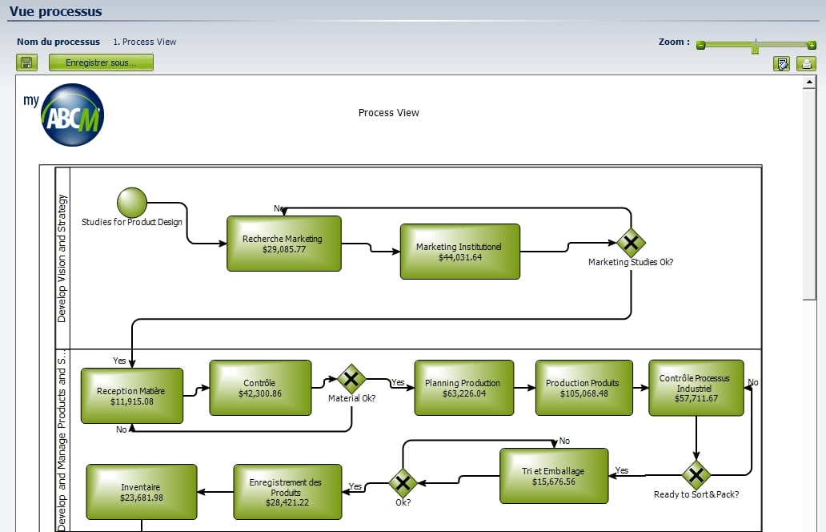Click the zoom in plus icon
This screenshot has height=532, width=826.
click(x=812, y=46)
